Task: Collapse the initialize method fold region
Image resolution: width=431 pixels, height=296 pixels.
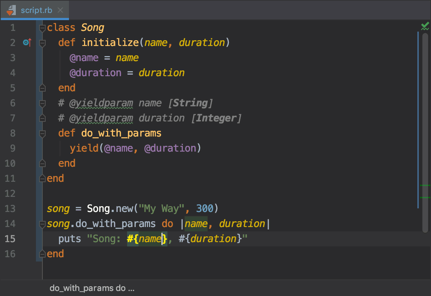Action: (x=42, y=42)
